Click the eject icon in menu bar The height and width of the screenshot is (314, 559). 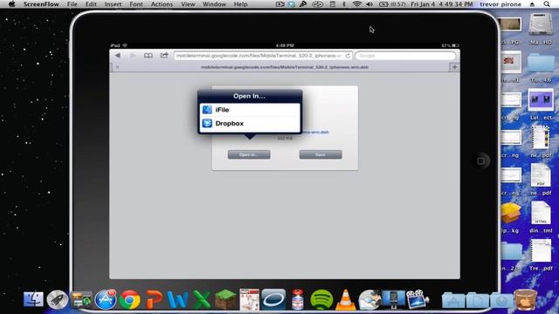point(532,4)
